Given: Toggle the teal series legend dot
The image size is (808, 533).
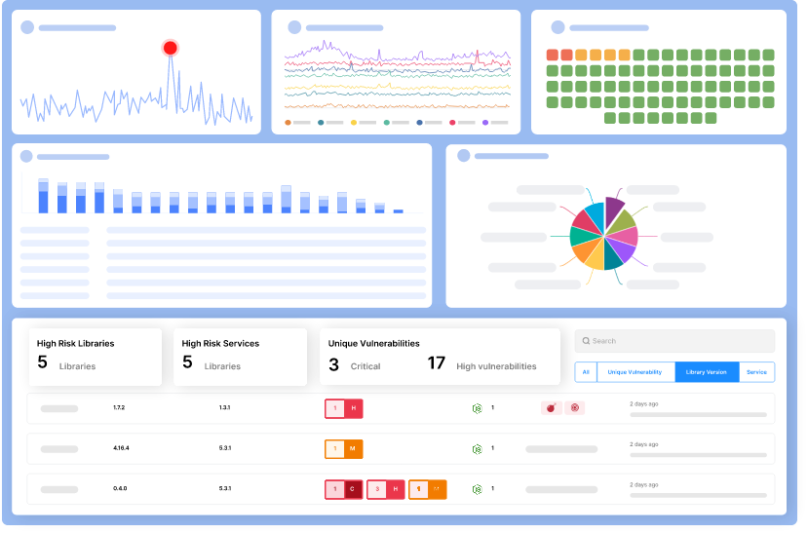Looking at the screenshot, I should click(323, 124).
